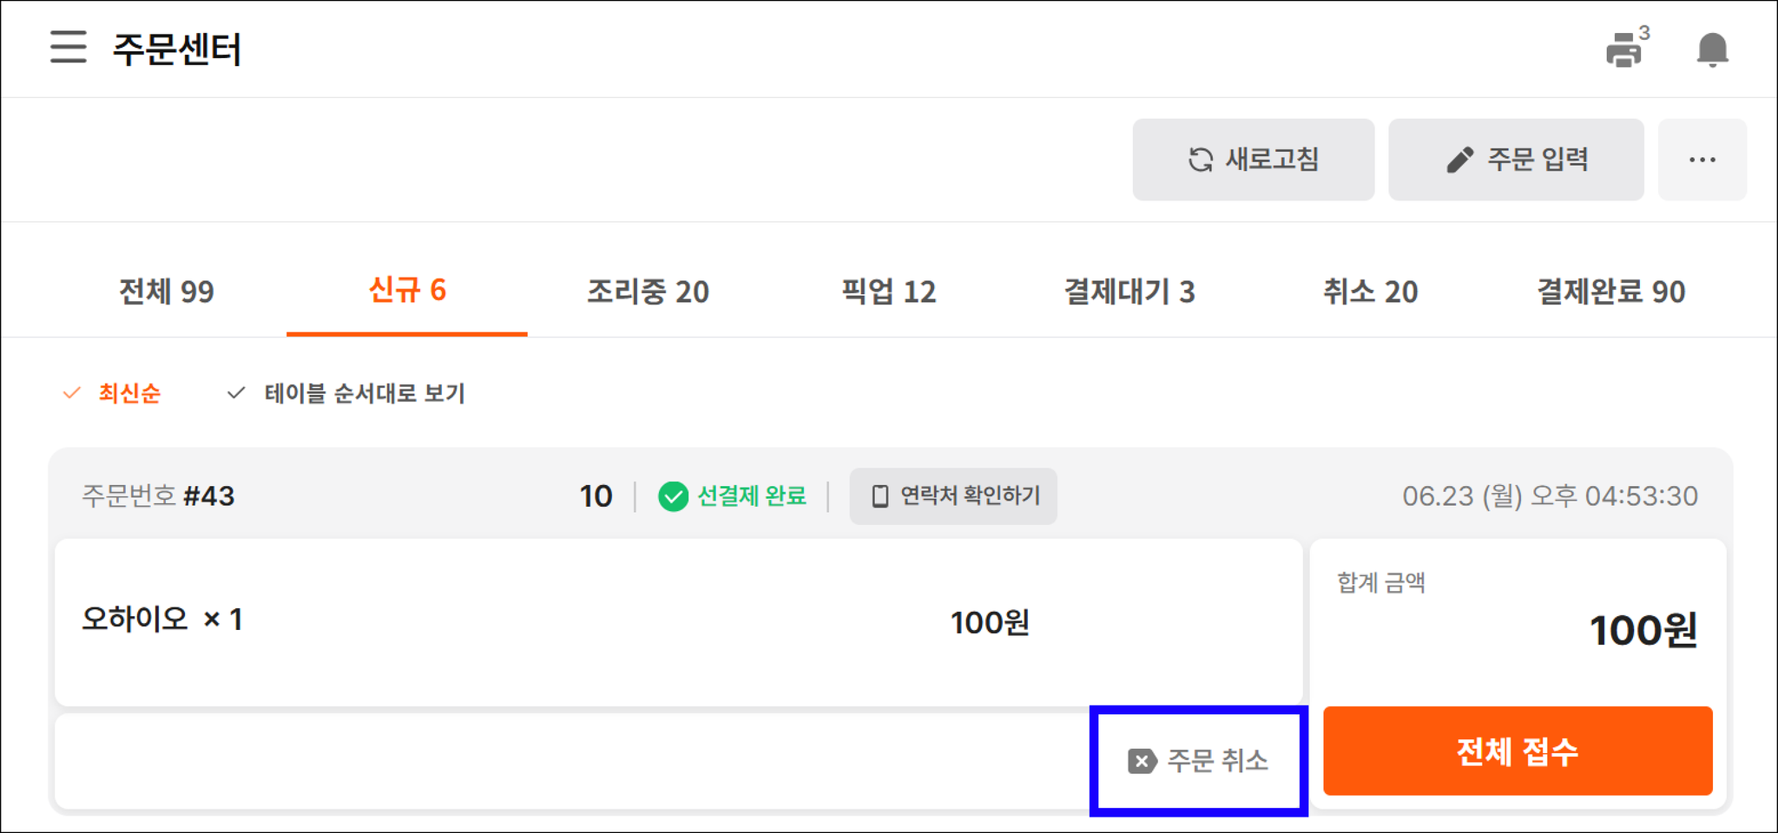Select the 조리중 20 tab

(x=648, y=292)
